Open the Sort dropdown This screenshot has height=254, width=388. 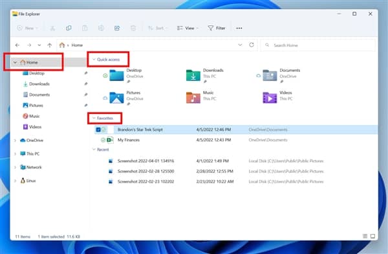[x=158, y=28]
